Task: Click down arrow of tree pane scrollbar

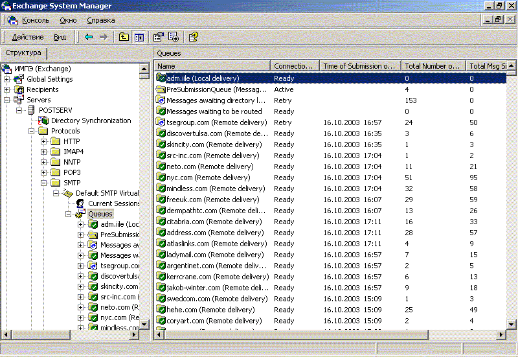Action: coord(144,324)
